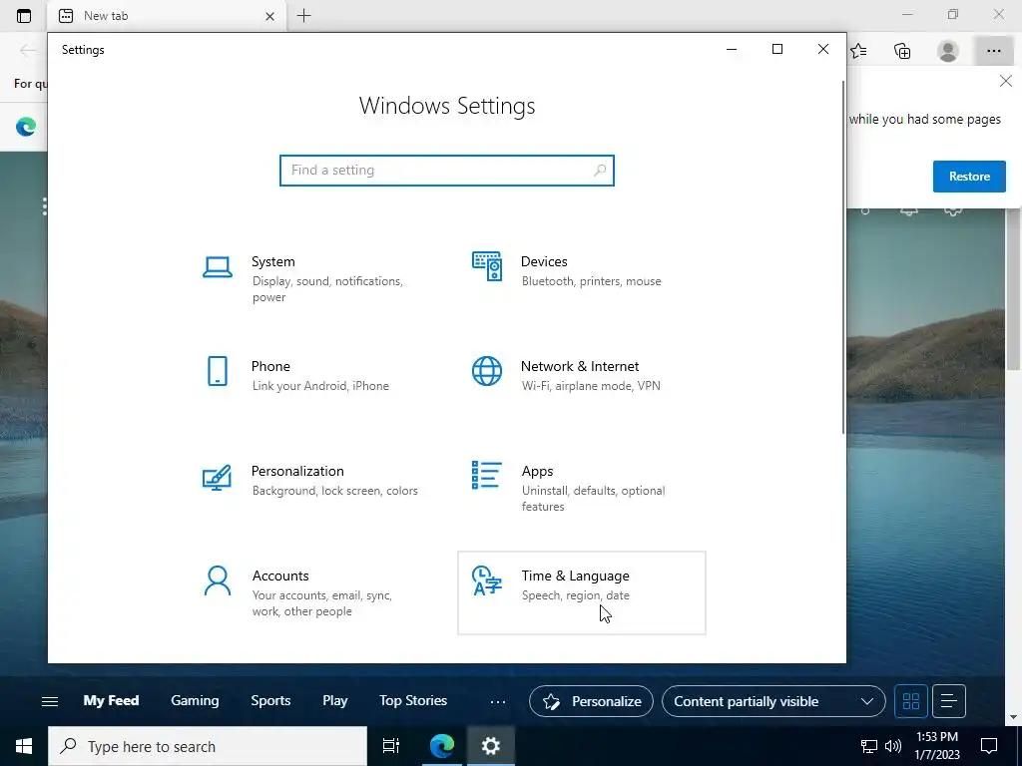Switch feed to grid layout view
This screenshot has width=1022, height=766.
pos(911,701)
